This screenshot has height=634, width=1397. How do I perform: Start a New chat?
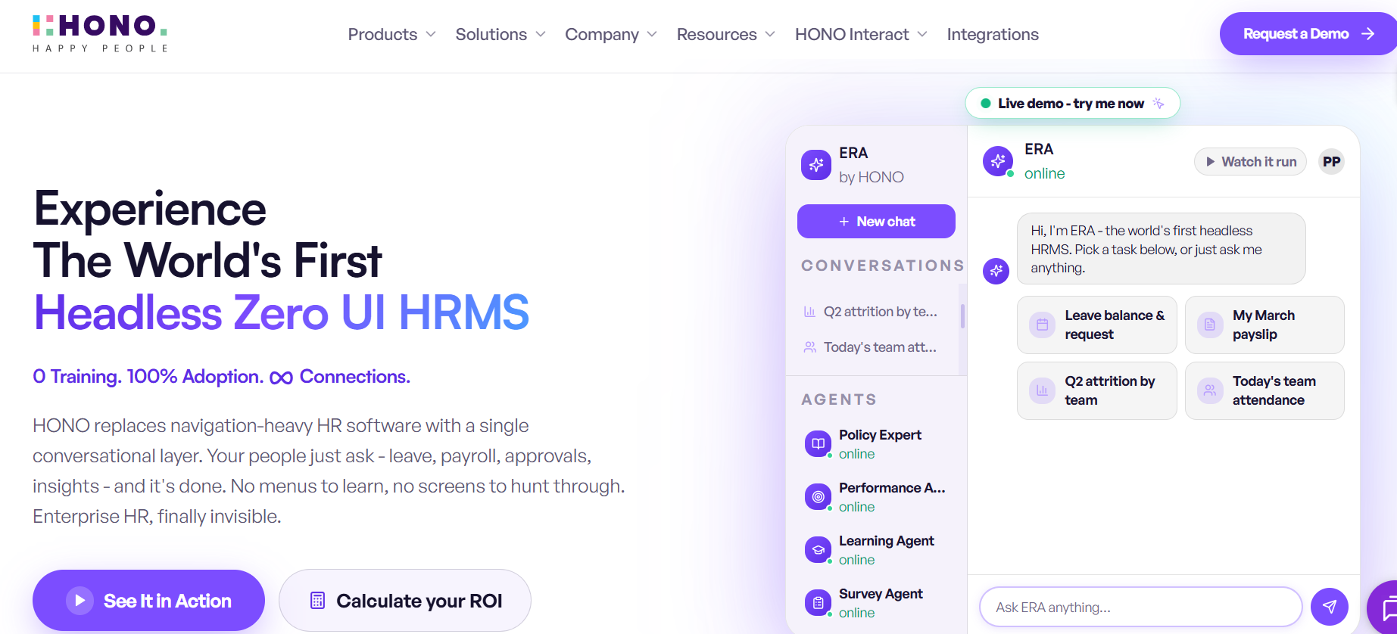coord(876,222)
